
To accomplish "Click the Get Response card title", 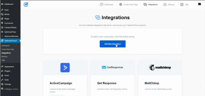I will pyautogui.click(x=107, y=83).
